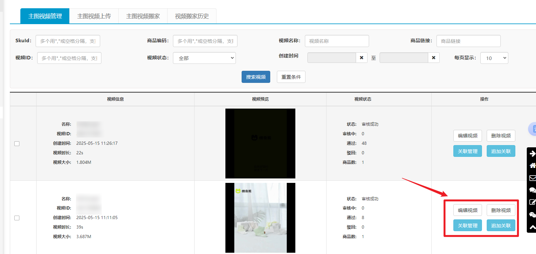Click the 重置条件 button
536x254 pixels.
point(291,77)
